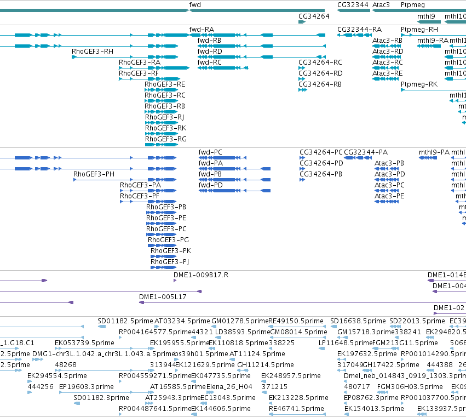This screenshot has height=417, width=466.
Task: Click transcript RhoGEF3-RA
Action: [x=154, y=68]
